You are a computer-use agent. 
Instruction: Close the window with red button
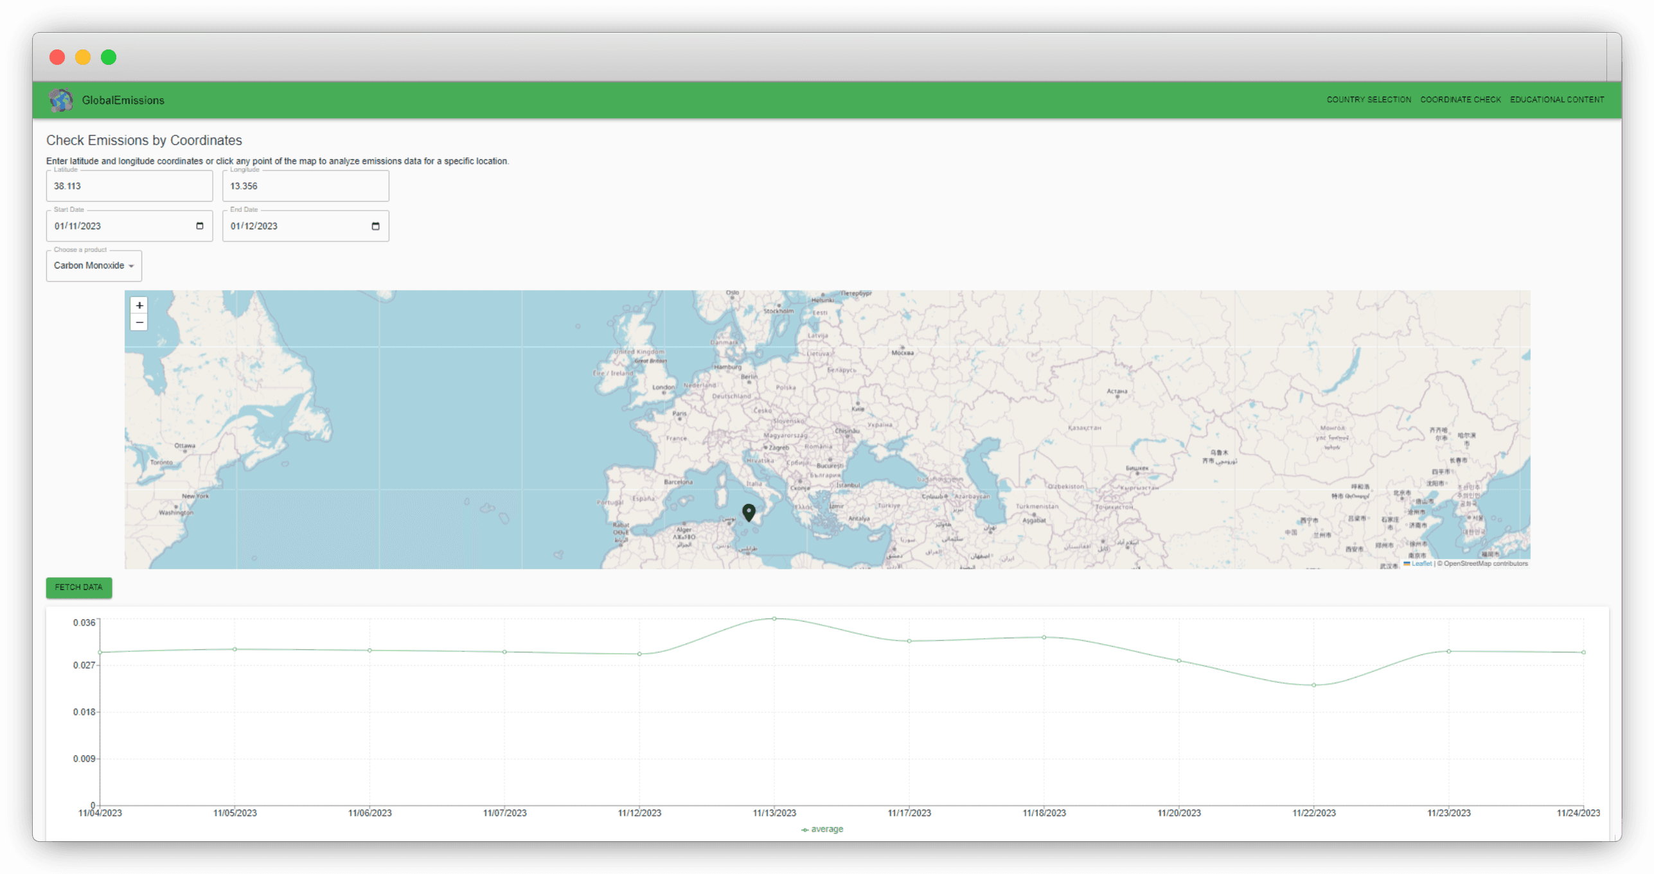coord(57,57)
